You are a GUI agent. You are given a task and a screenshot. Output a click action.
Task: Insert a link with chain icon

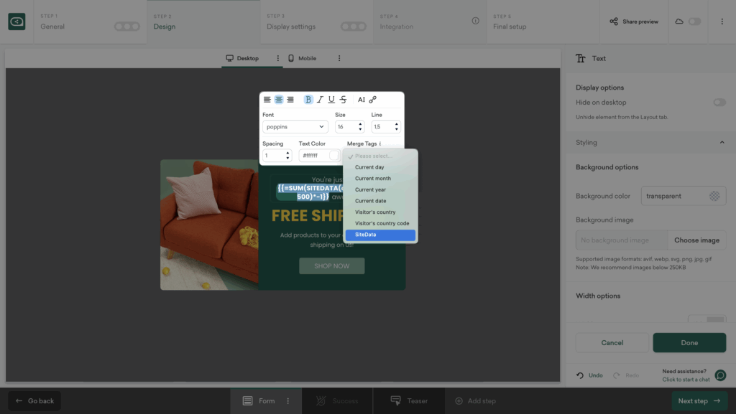(x=373, y=100)
